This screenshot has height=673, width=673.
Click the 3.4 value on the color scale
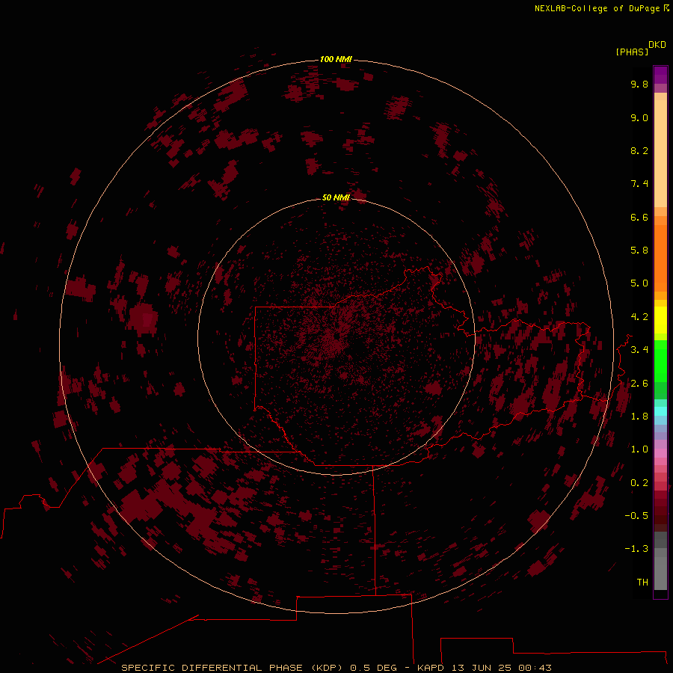click(x=639, y=350)
